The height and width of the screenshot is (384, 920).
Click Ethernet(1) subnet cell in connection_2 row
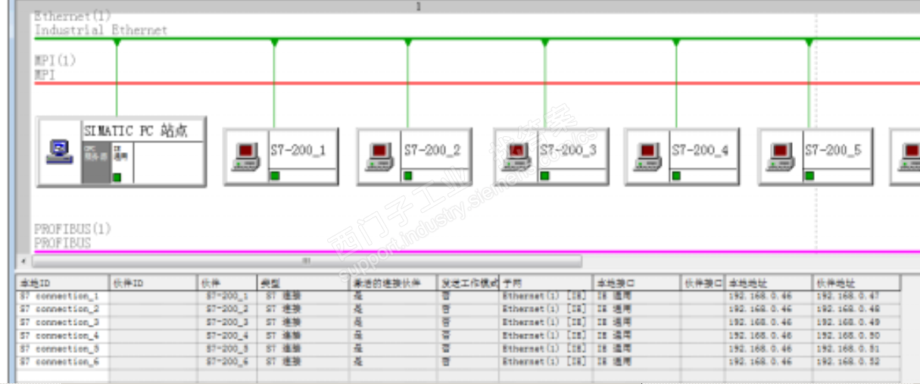click(544, 309)
